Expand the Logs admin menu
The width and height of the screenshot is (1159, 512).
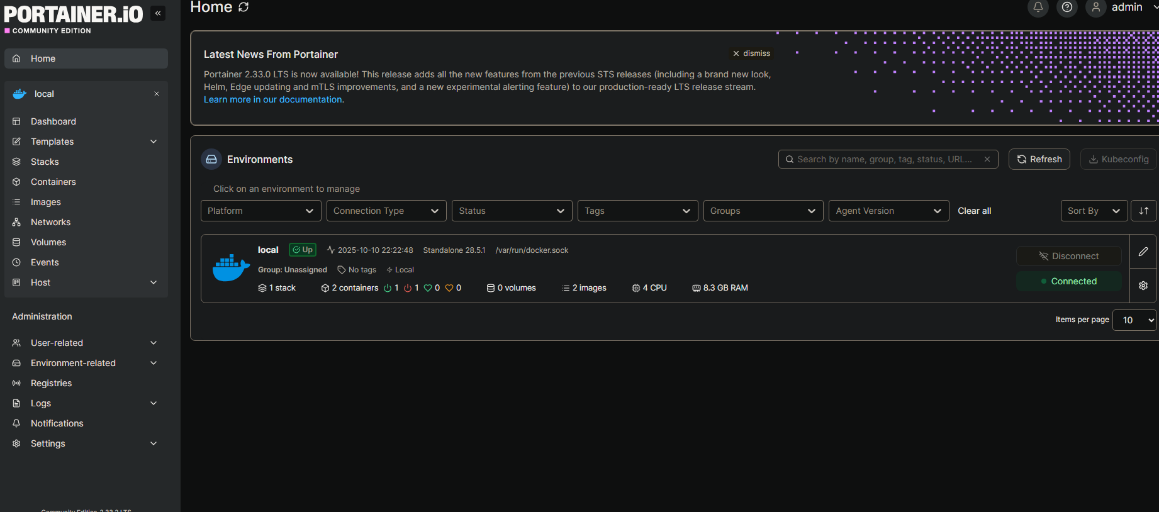coord(86,403)
